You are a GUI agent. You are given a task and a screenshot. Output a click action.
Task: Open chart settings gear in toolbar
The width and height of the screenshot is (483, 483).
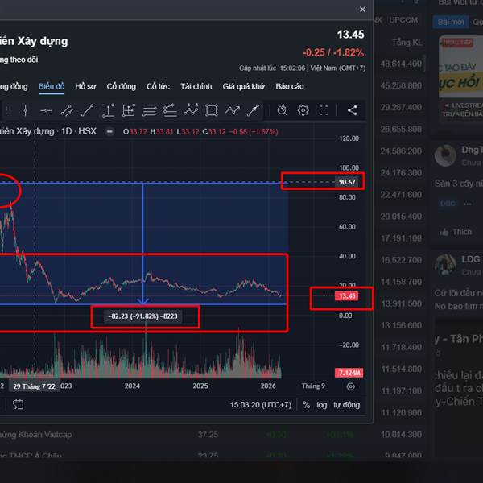[x=303, y=110]
